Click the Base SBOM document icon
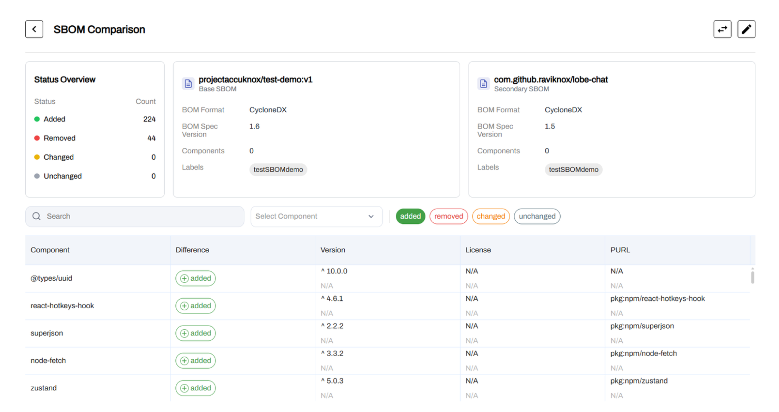This screenshot has width=779, height=412. pos(188,84)
